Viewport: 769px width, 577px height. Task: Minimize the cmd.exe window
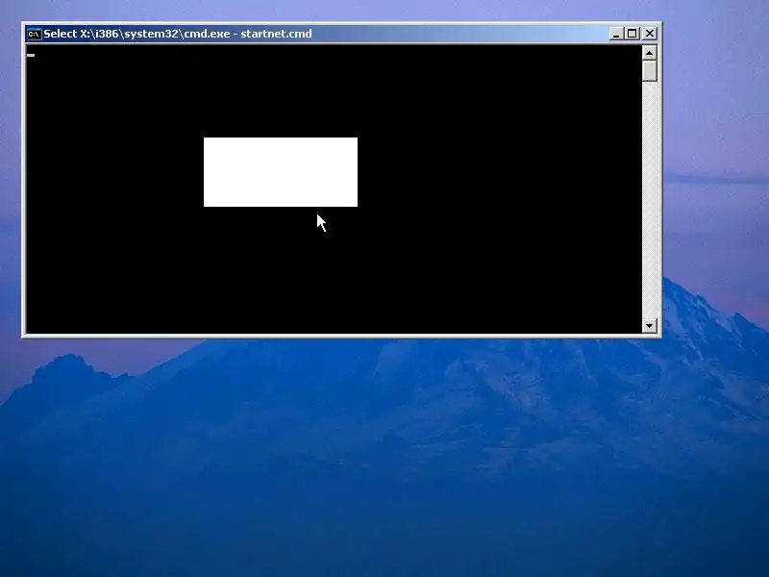(x=616, y=34)
